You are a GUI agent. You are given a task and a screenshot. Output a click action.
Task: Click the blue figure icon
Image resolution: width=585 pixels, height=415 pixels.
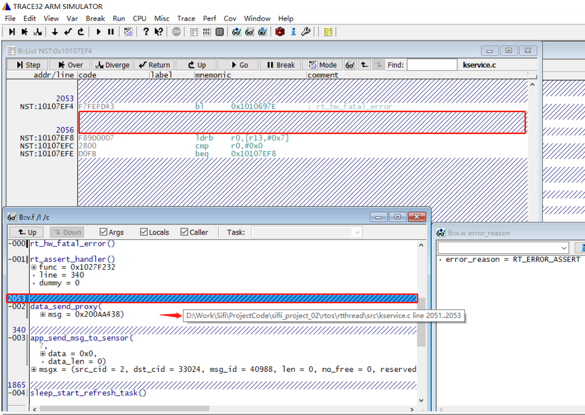click(x=293, y=32)
